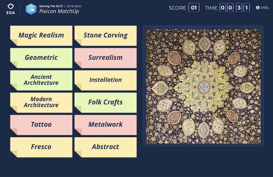Viewport: 273px width, 177px height.
Task: Click the Gaming The IELTS heading
Action: (x=51, y=6)
